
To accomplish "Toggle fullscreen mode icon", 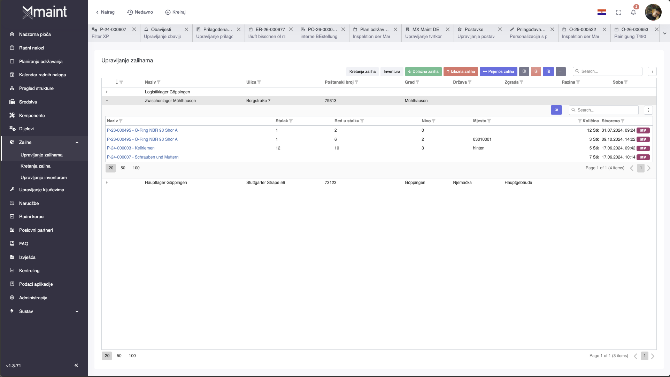I will click(618, 12).
